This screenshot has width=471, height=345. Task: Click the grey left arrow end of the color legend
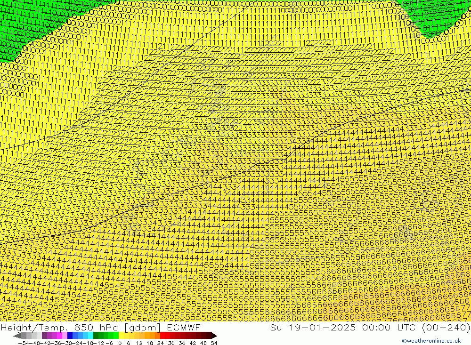pos(17,336)
